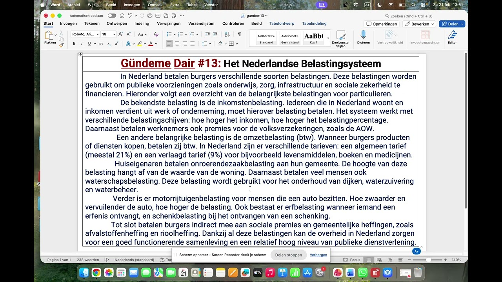
Task: Click the Home icon in title bar
Action: point(122,16)
